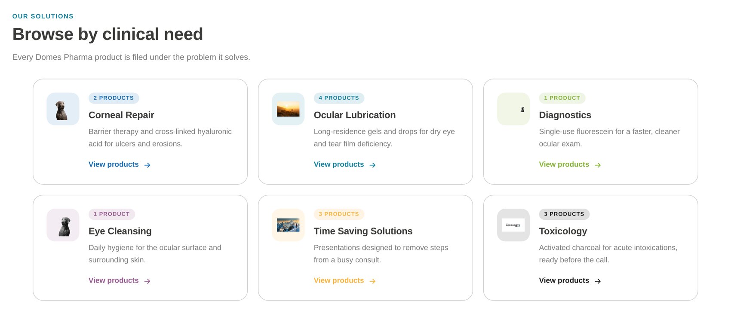Viewport: 731px width, 313px height.
Task: Click the purple arrow under Eye Cleansing
Action: click(x=147, y=281)
